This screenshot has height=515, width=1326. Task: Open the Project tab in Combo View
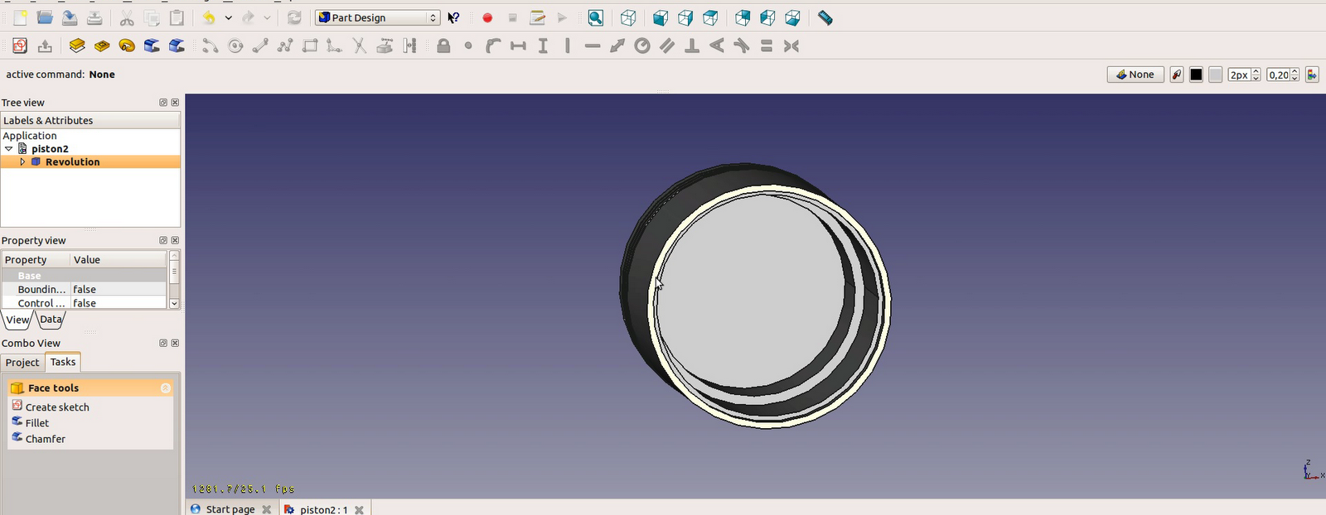point(22,363)
